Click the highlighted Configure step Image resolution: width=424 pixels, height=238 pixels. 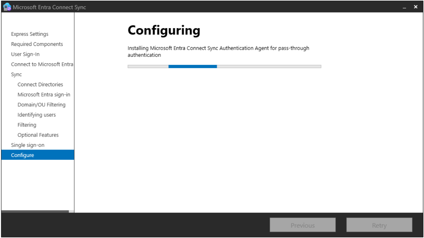pos(38,155)
